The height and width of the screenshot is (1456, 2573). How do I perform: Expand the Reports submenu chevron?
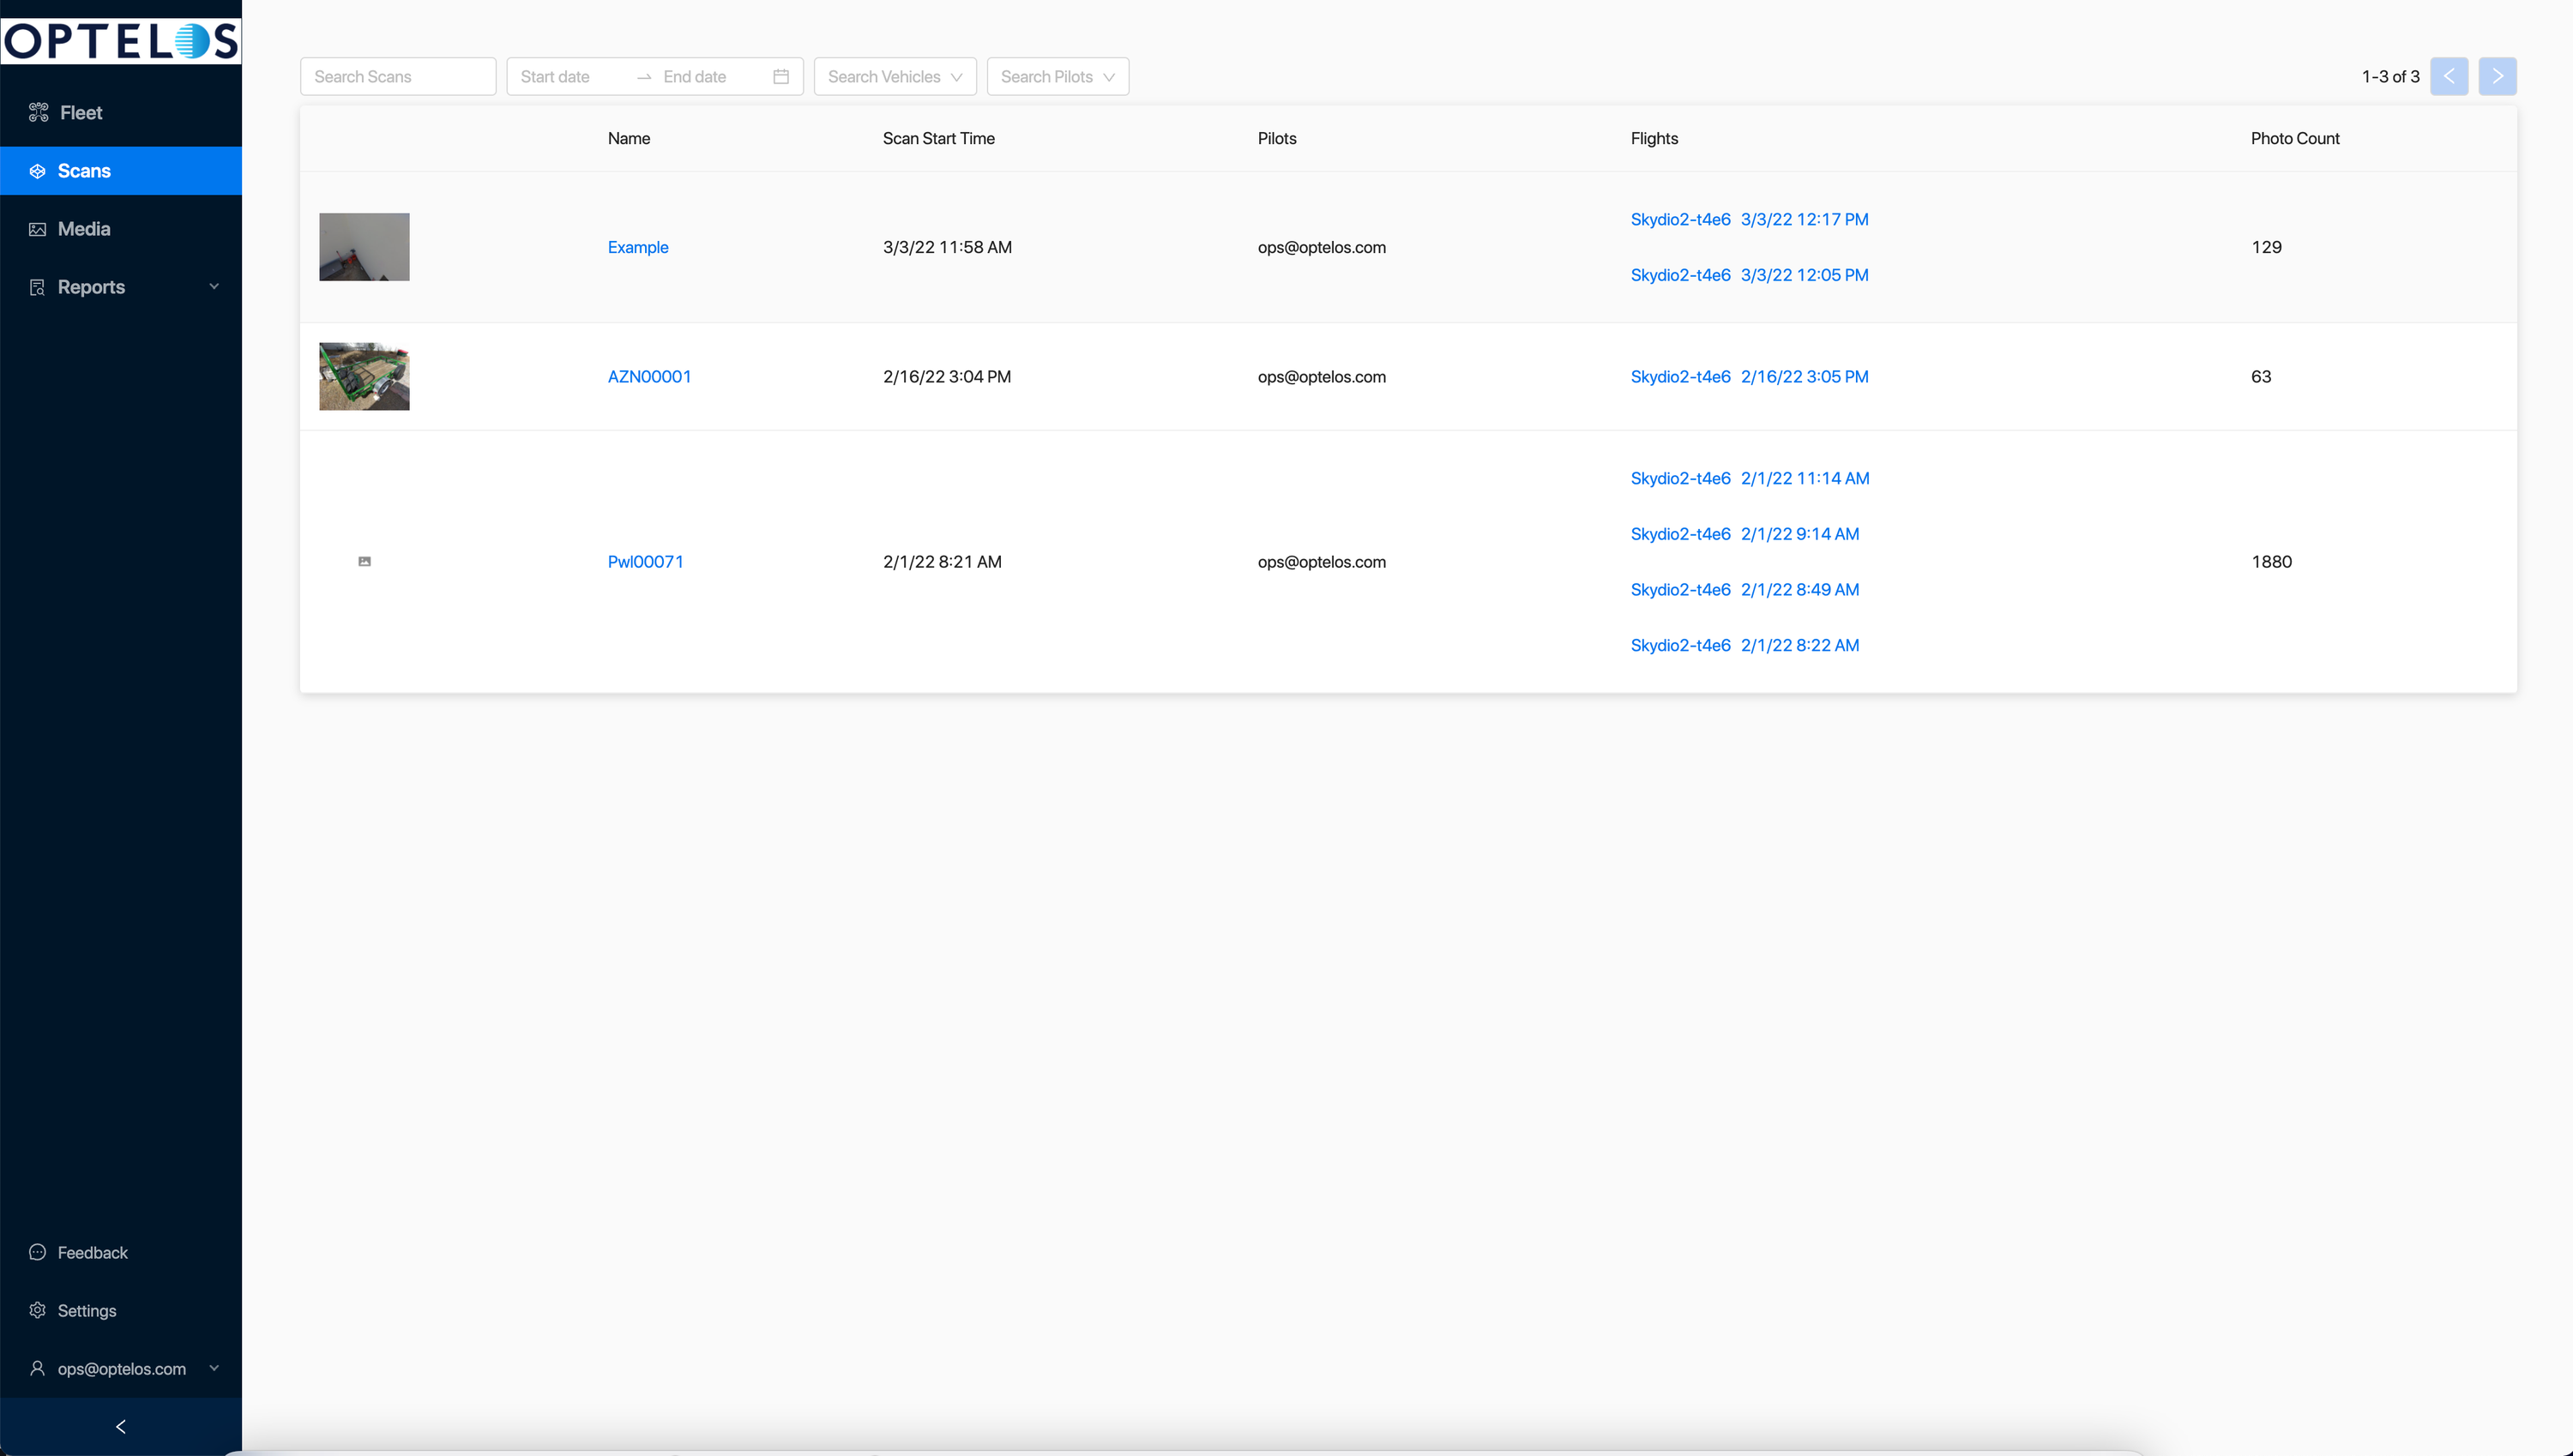pyautogui.click(x=214, y=287)
